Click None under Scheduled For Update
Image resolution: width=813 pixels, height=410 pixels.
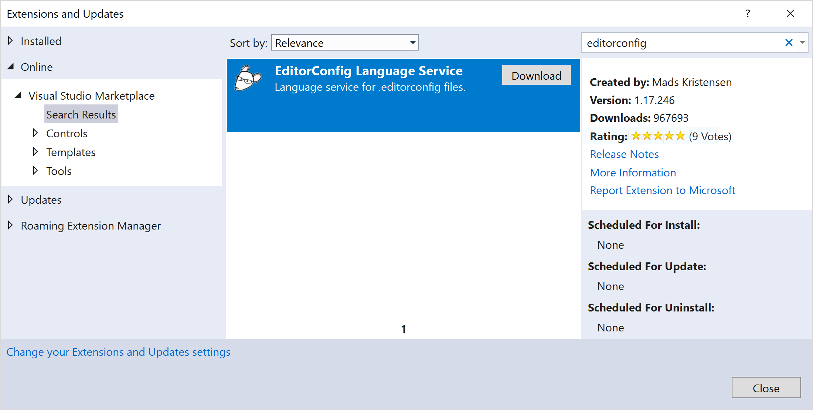tap(610, 286)
